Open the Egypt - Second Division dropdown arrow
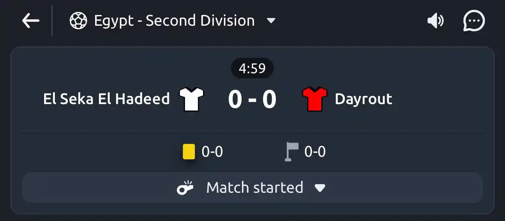 point(271,21)
